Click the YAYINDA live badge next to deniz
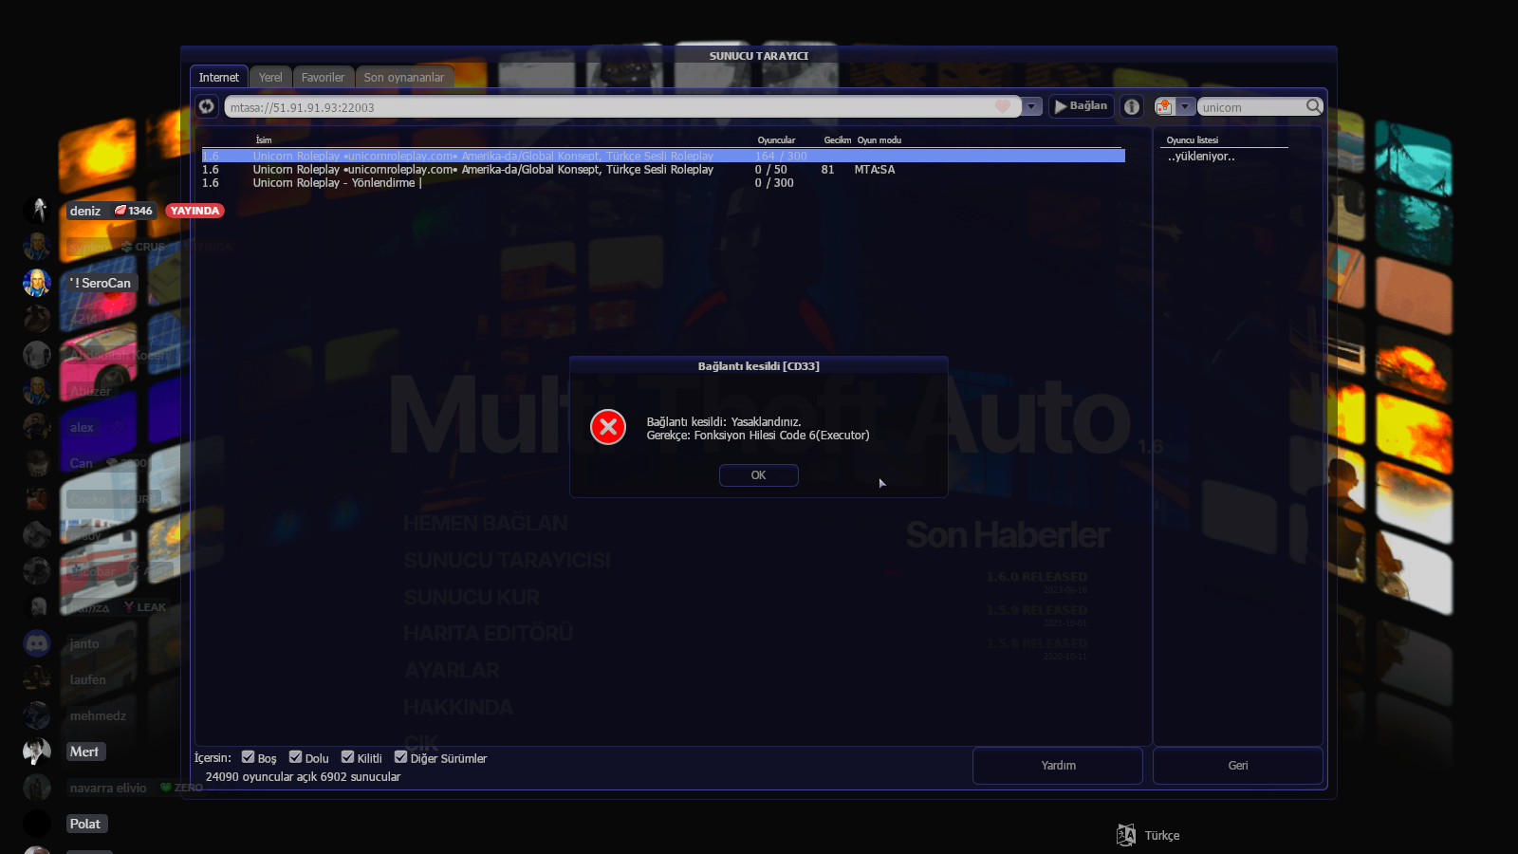The height and width of the screenshot is (854, 1518). [195, 211]
